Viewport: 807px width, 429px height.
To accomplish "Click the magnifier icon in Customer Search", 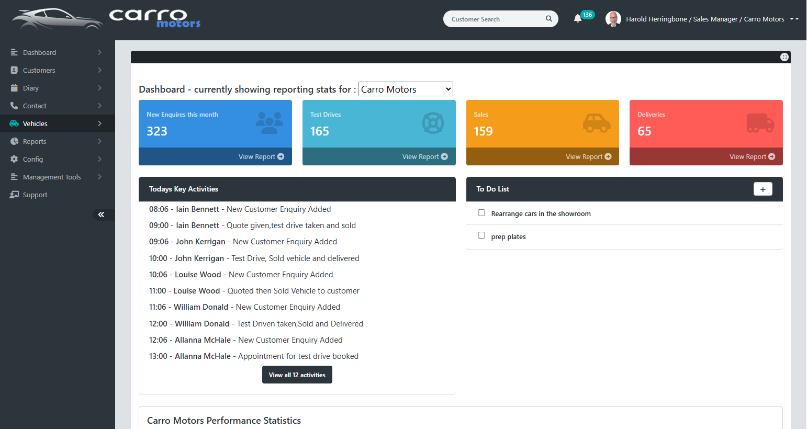I will (548, 19).
